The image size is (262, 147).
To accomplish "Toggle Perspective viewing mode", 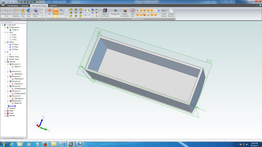I will [115, 12].
